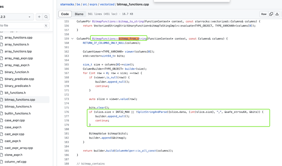The width and height of the screenshot is (282, 166).
Task: Click bitmap_to_string function name on line 155
Action: [131, 21]
